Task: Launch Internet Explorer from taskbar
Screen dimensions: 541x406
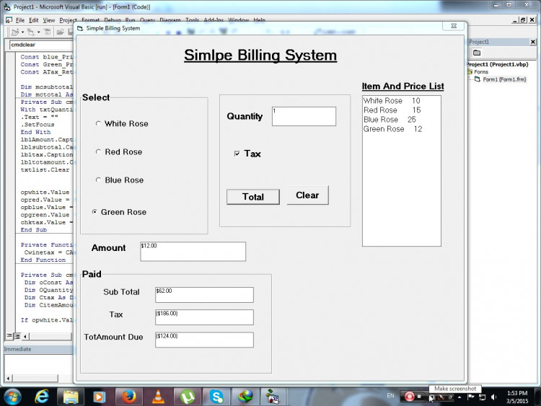Action: point(42,397)
